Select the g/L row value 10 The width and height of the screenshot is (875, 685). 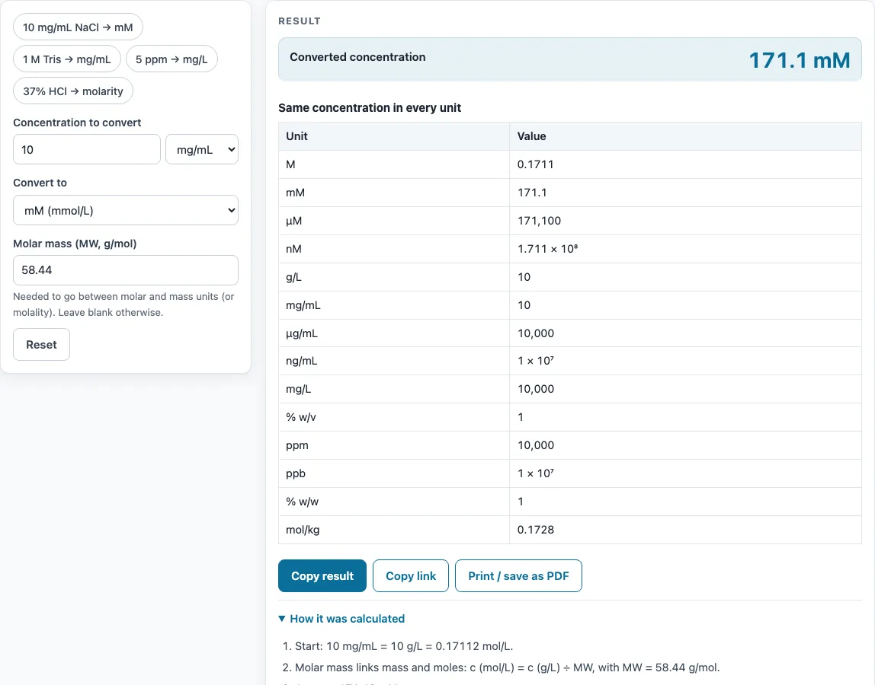524,277
